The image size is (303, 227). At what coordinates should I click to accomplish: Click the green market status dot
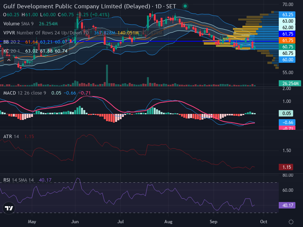click(185, 6)
